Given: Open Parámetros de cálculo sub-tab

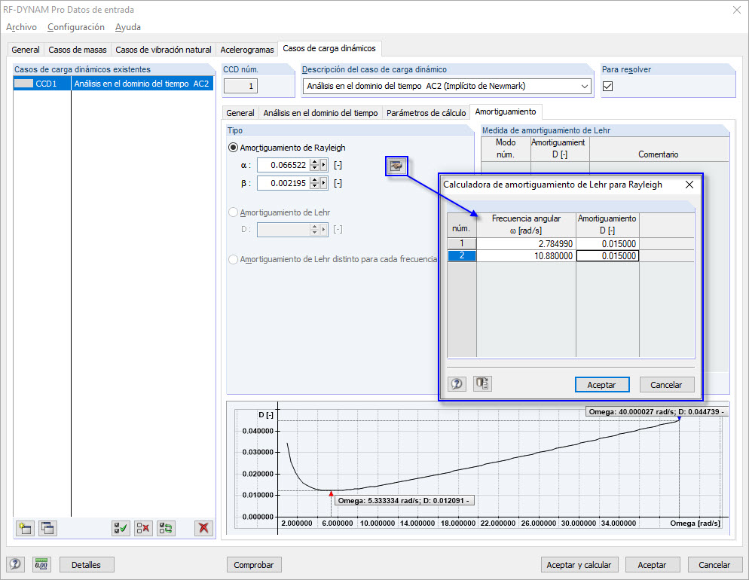Looking at the screenshot, I should pyautogui.click(x=426, y=113).
